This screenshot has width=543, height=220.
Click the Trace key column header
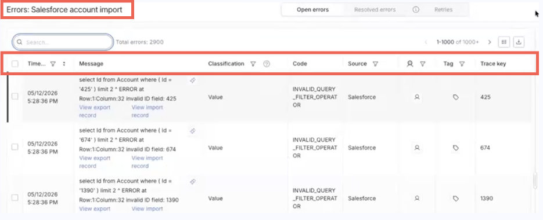(x=493, y=64)
